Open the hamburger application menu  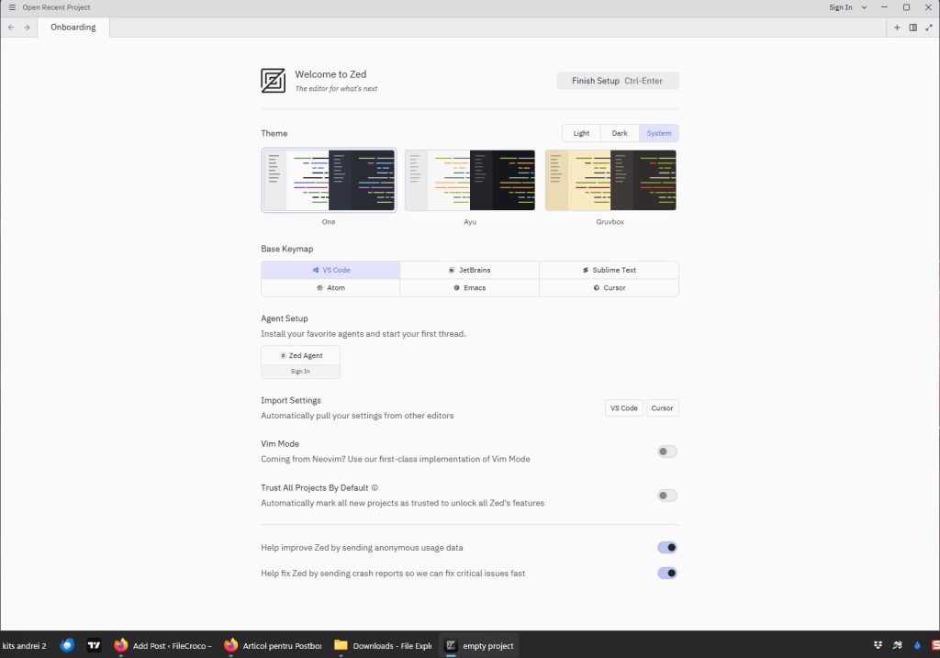coord(12,7)
